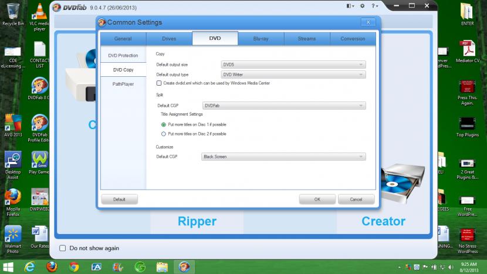Screen dimensions: 487x274
Task: Select the DVD tab
Action: coord(215,38)
